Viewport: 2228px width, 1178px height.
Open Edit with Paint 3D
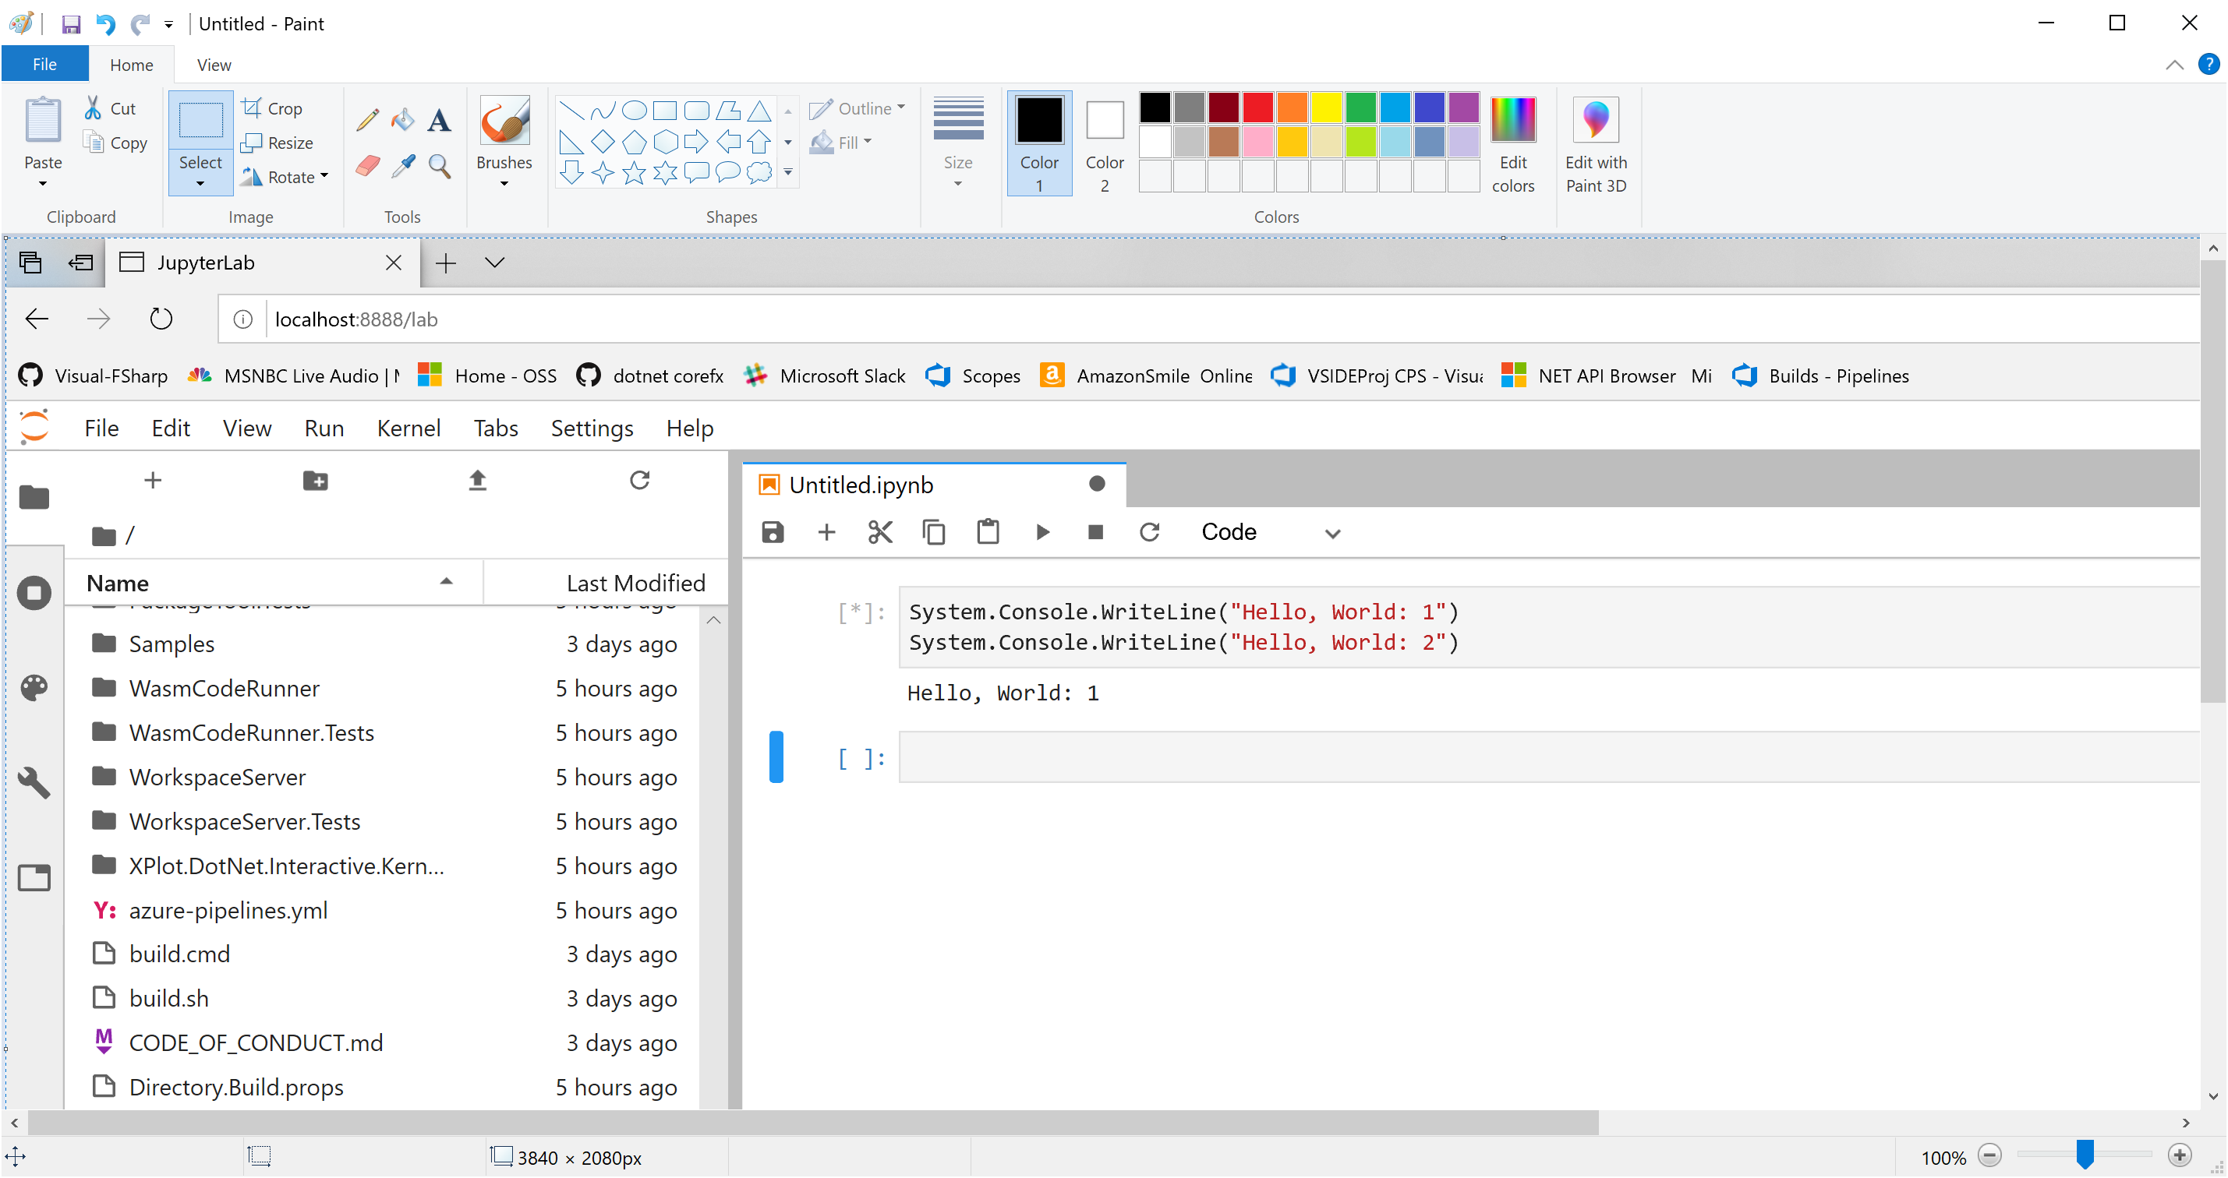pyautogui.click(x=1596, y=143)
